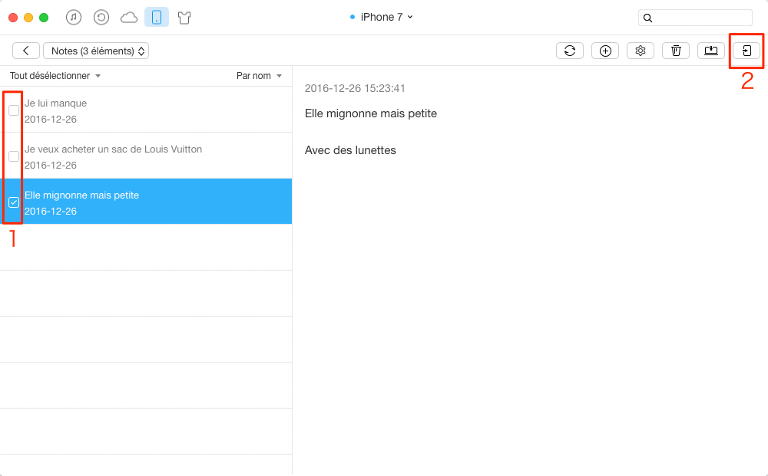Uncheck the 'Elle mignonne mais petite' checkbox
The height and width of the screenshot is (476, 768).
14,202
